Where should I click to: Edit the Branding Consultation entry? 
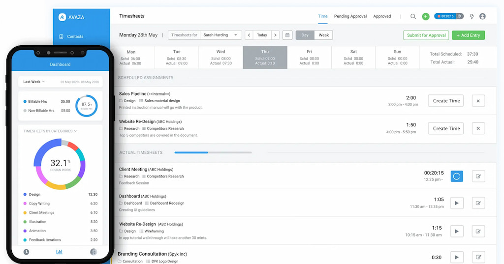(478, 257)
